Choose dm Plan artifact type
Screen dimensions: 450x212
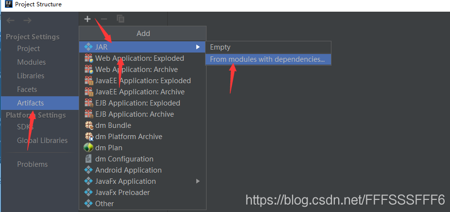(x=142, y=148)
